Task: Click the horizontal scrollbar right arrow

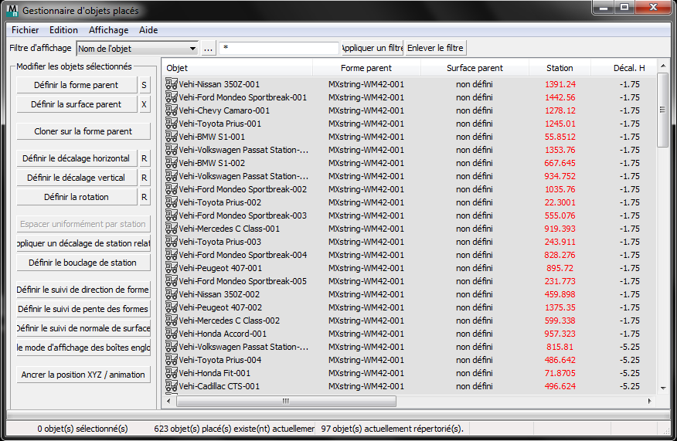Action: 650,401
